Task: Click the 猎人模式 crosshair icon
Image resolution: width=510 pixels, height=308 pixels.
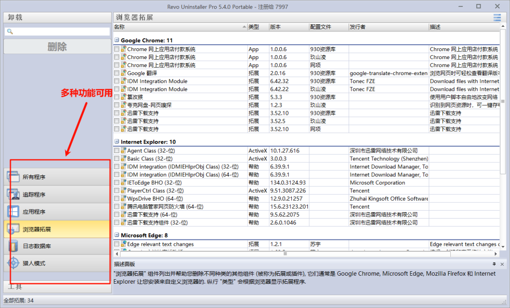Action: point(13,263)
